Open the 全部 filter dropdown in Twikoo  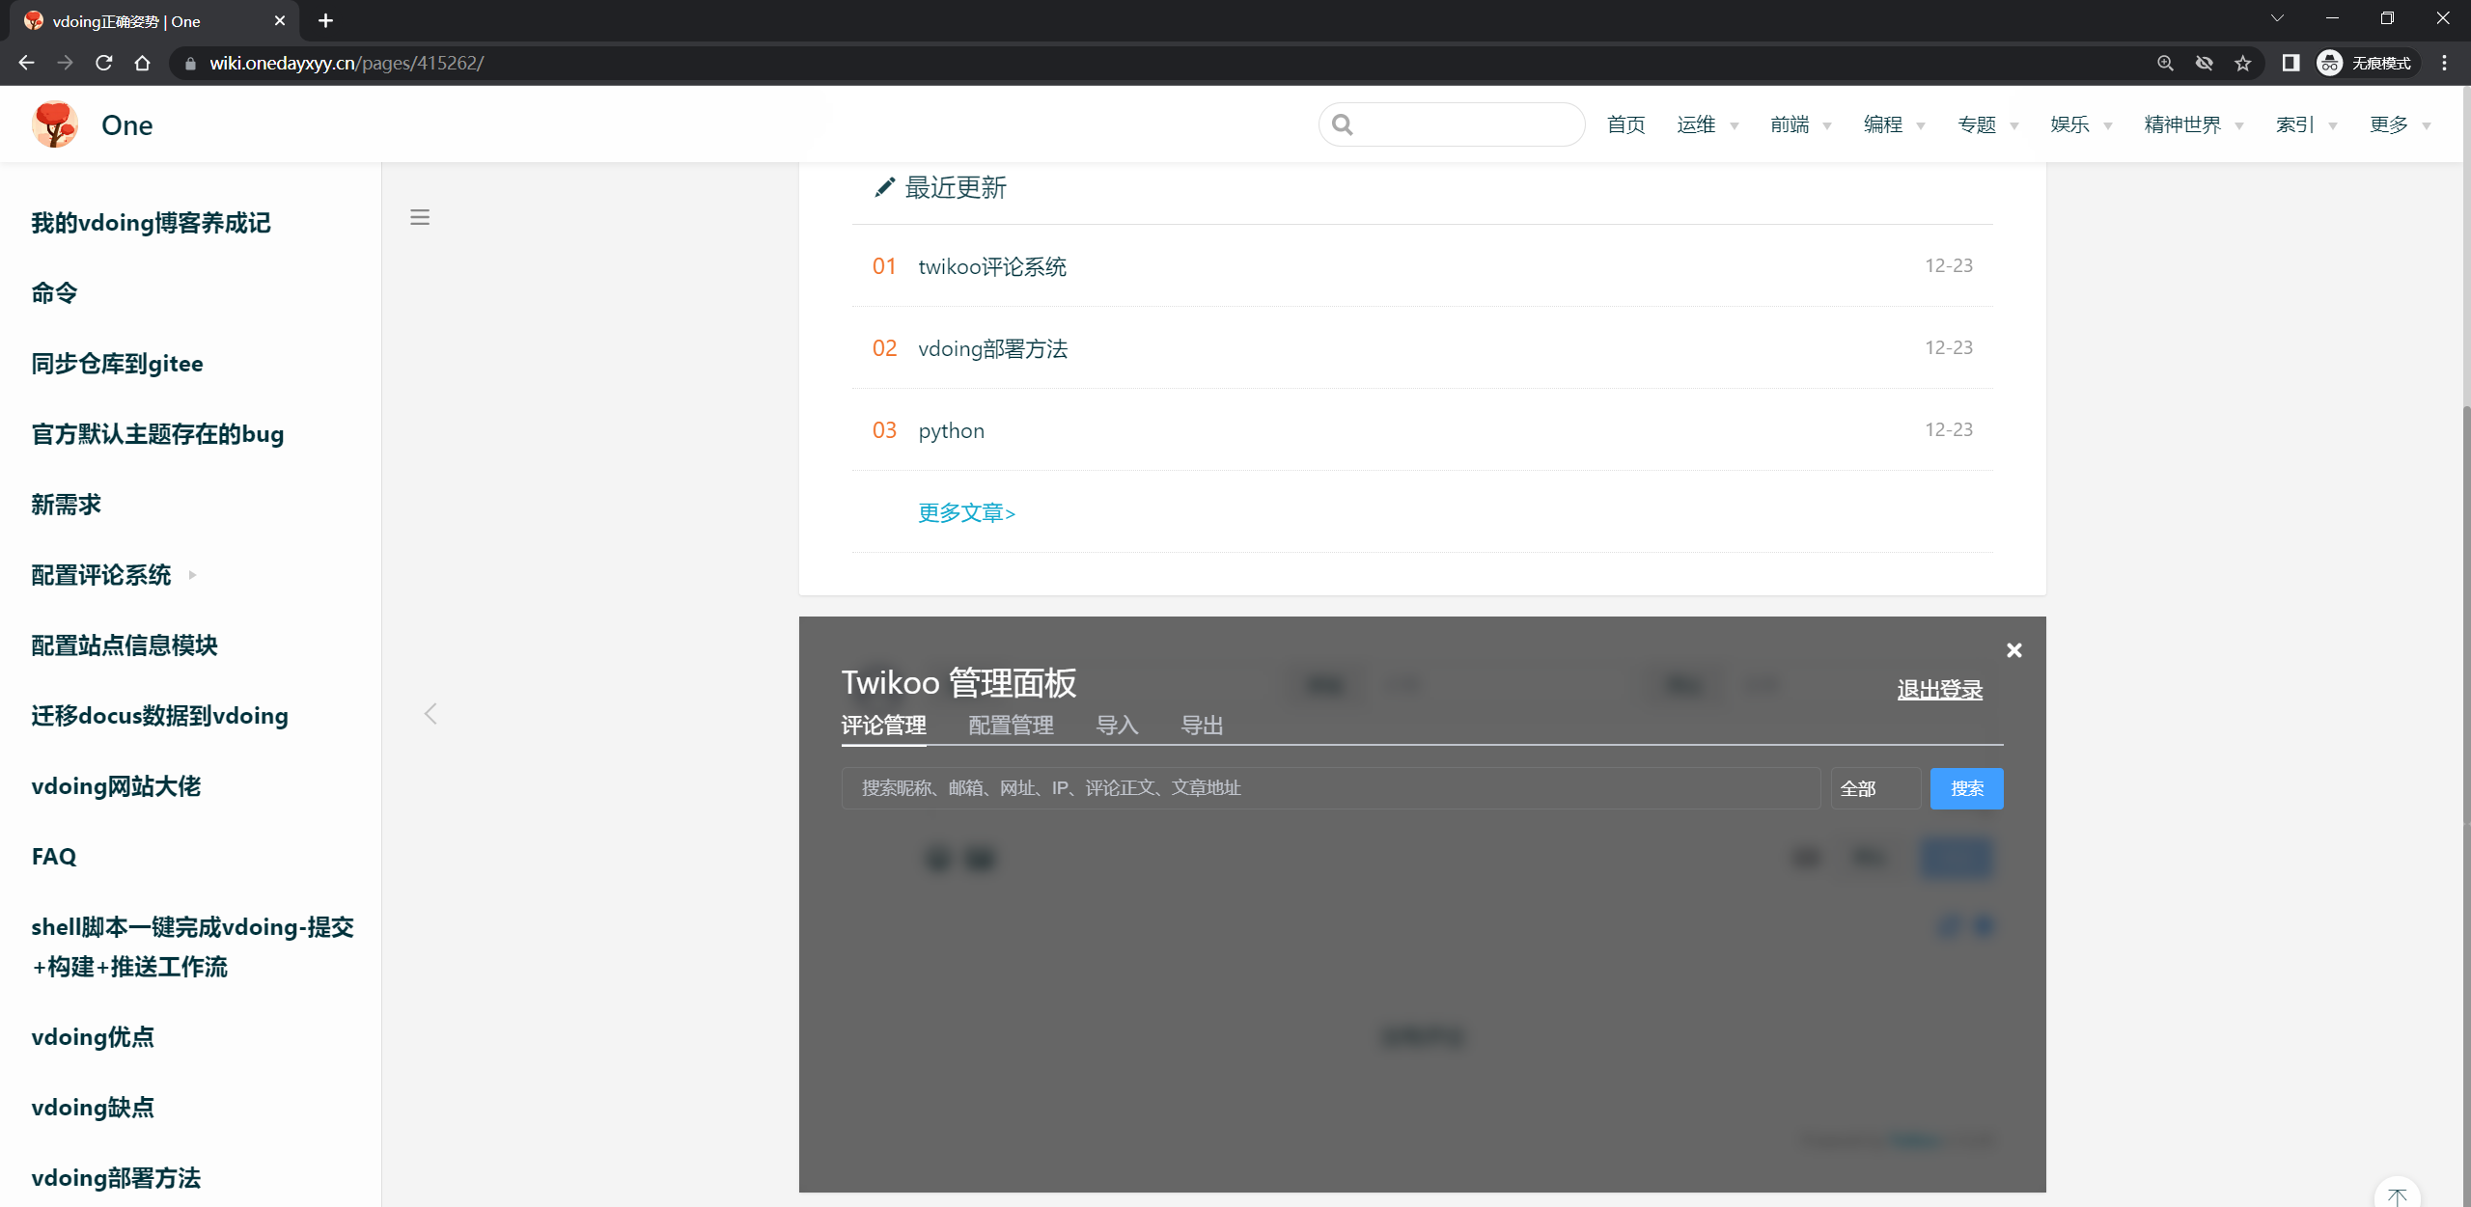1874,788
